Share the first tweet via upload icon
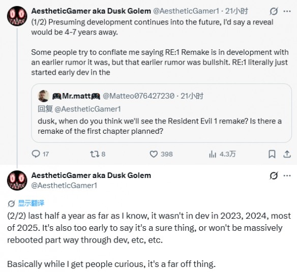Image resolution: width=297 pixels, height=272 pixels. [287, 154]
